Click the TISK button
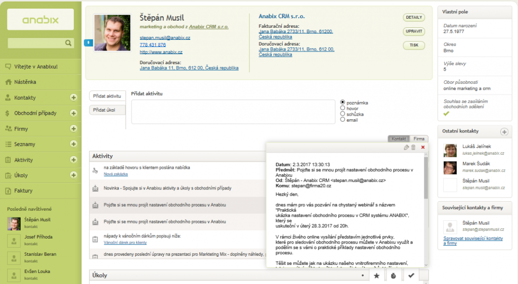This screenshot has height=284, width=518. click(414, 45)
